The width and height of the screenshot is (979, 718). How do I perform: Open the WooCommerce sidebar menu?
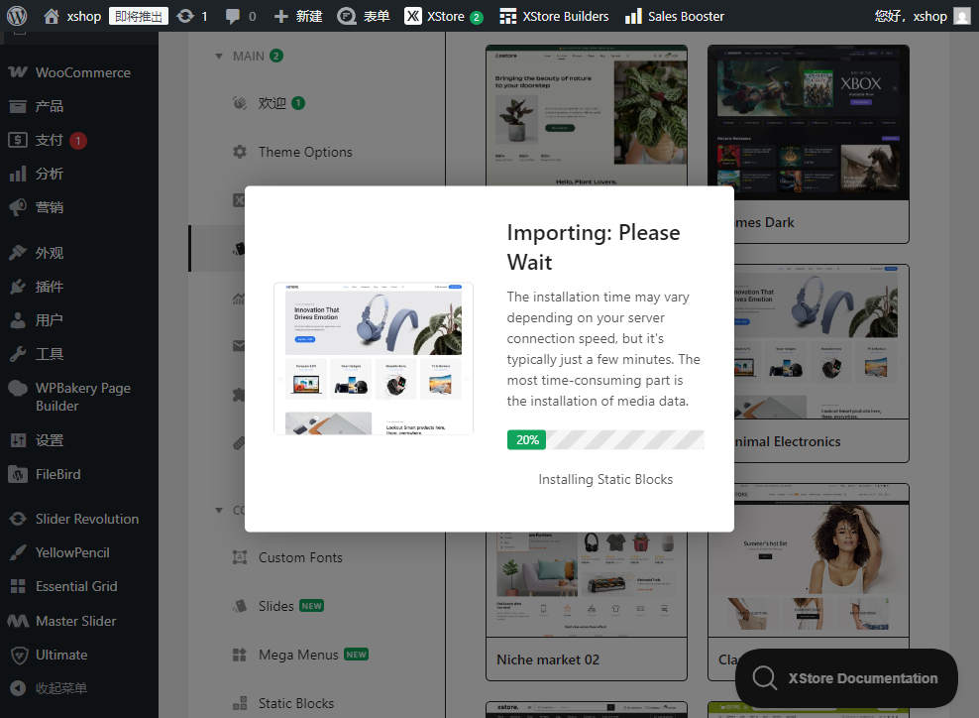[x=78, y=72]
